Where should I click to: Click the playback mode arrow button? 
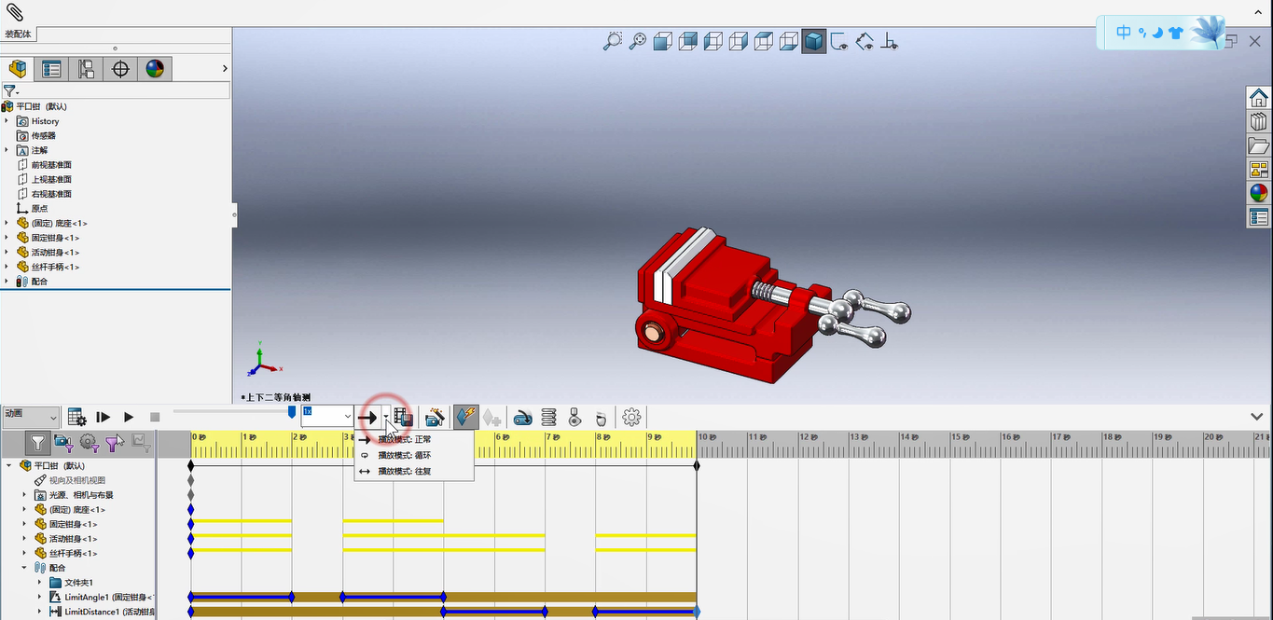[x=368, y=417]
